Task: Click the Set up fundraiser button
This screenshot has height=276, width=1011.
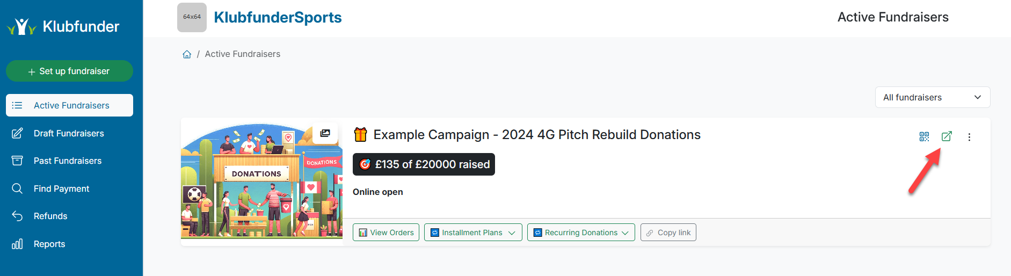Action: pyautogui.click(x=69, y=71)
